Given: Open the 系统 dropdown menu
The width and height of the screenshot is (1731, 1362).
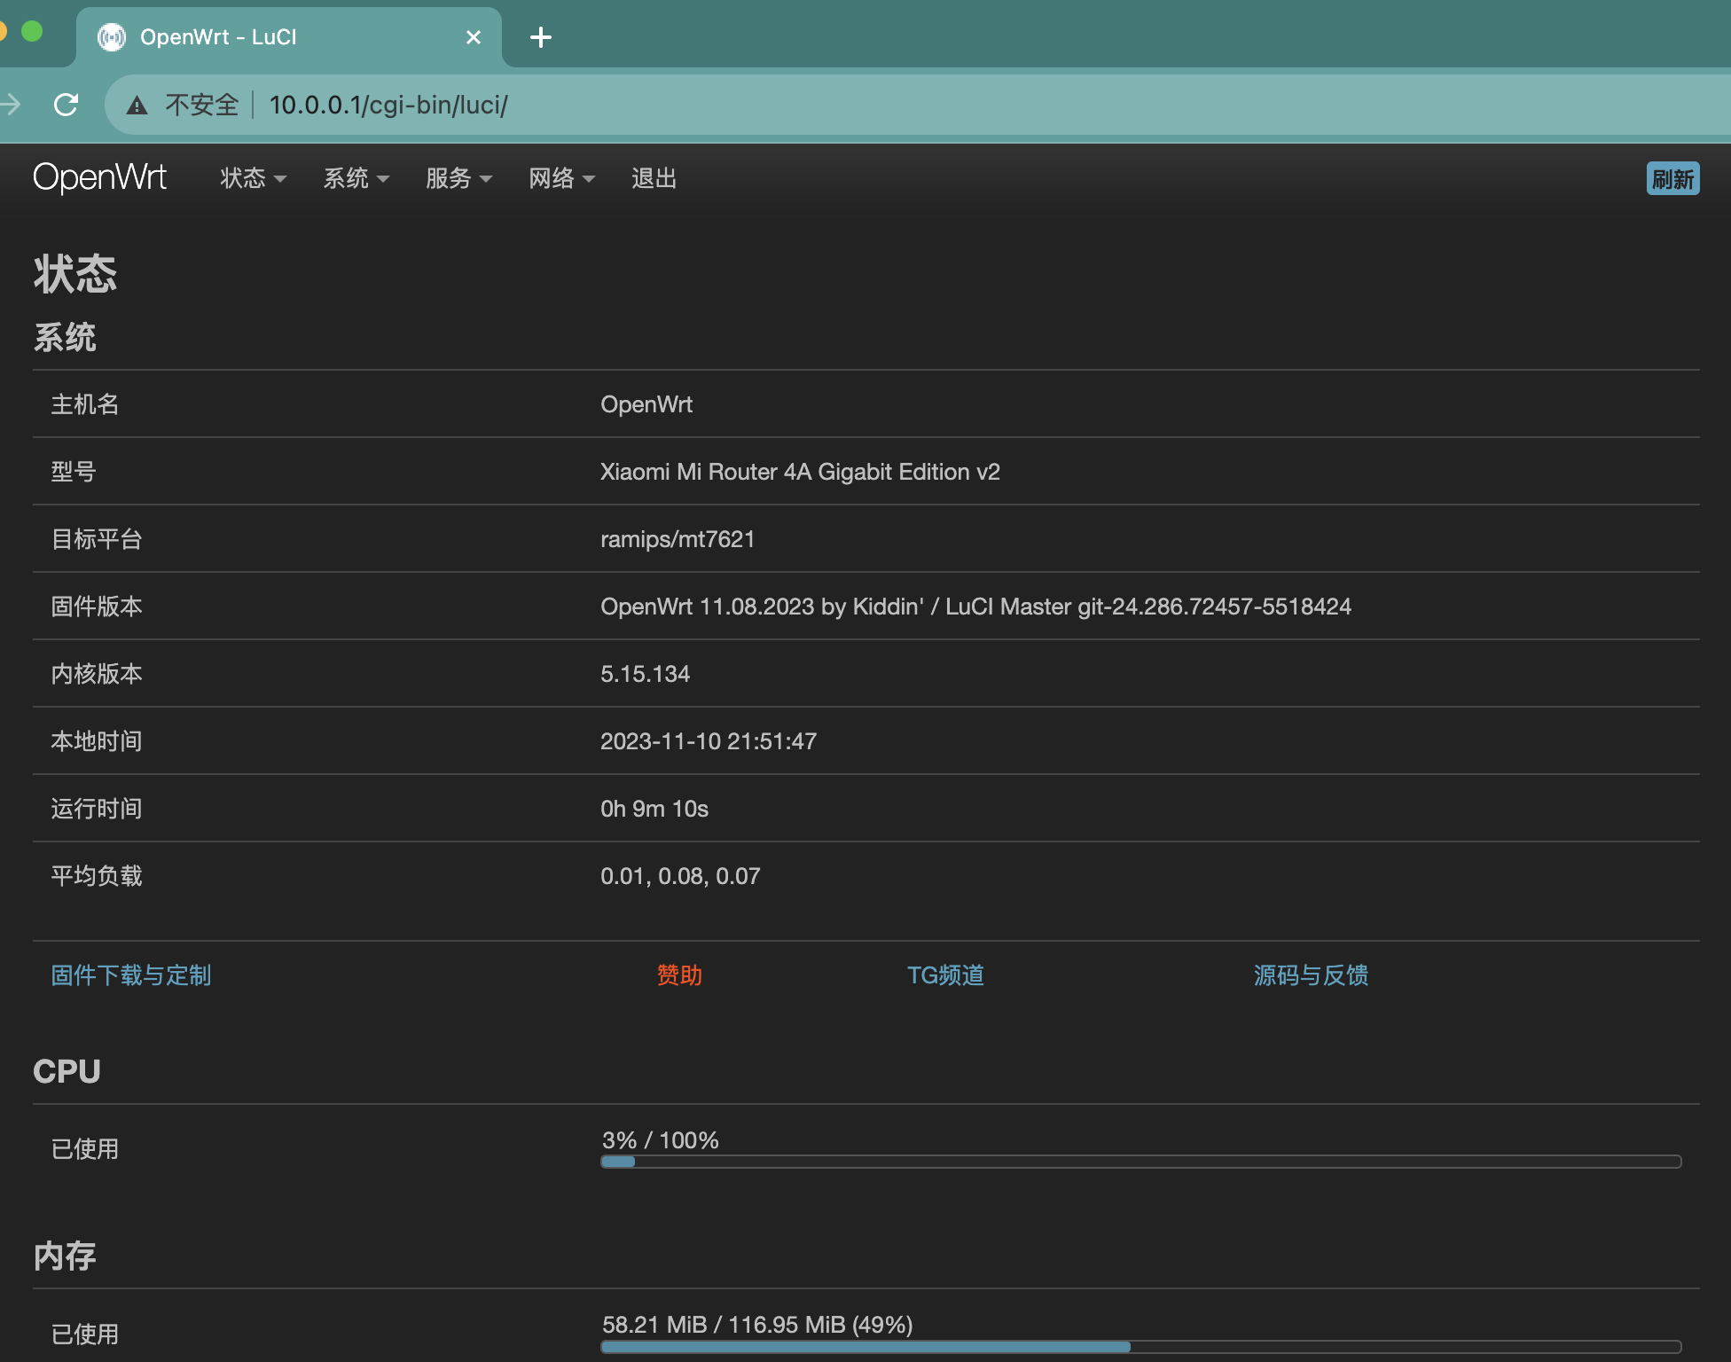Looking at the screenshot, I should pyautogui.click(x=356, y=178).
